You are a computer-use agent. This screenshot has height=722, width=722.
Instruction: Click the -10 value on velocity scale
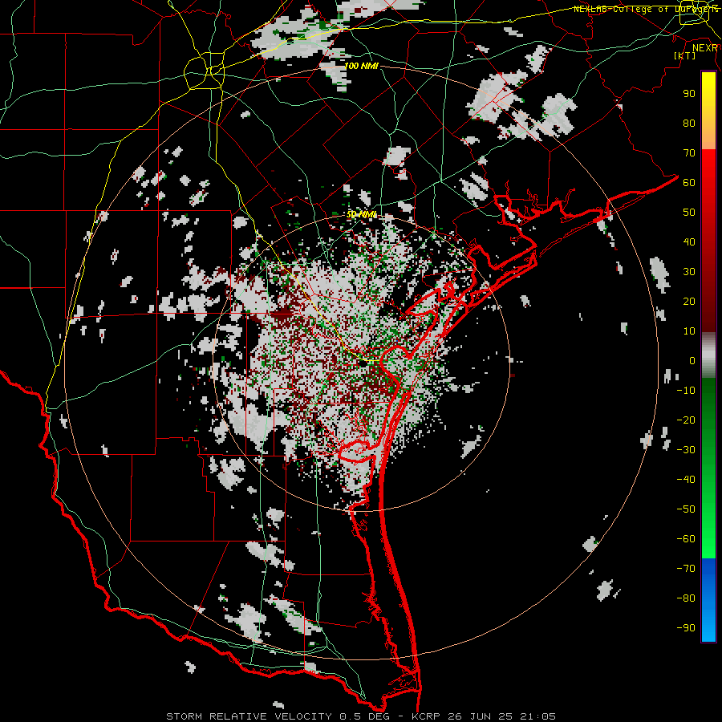[686, 391]
